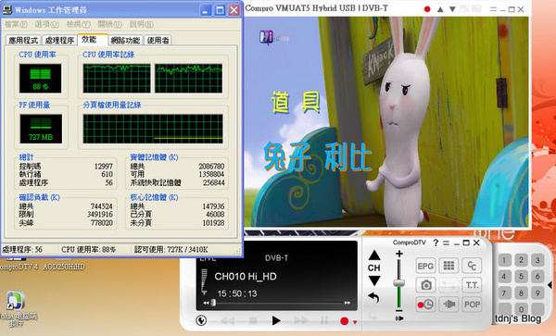Screen dimensions: 556x336
Task: Mute audio with the speaker icon
Action: [399, 318]
